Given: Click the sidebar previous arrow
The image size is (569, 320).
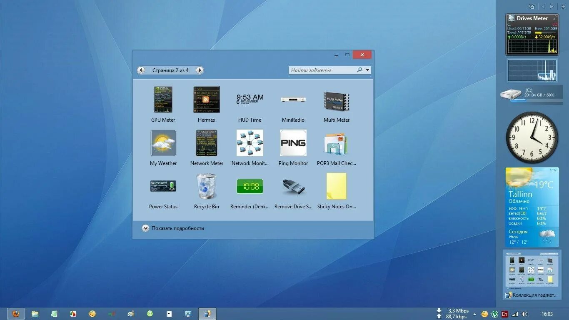Looking at the screenshot, I should [543, 7].
